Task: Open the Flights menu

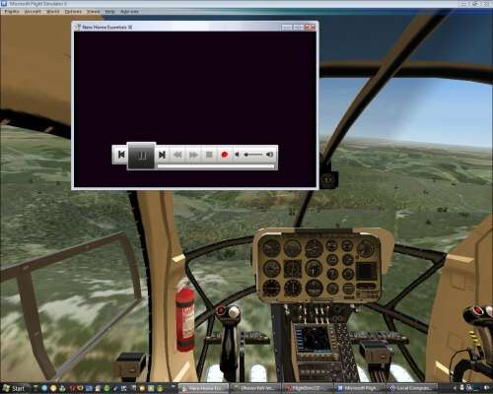Action: point(12,12)
